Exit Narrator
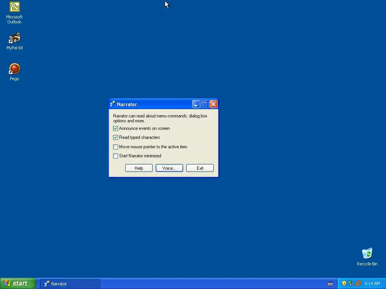 click(200, 168)
